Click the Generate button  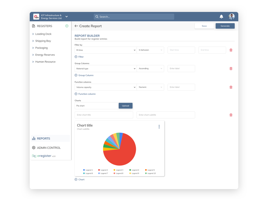pyautogui.click(x=225, y=26)
